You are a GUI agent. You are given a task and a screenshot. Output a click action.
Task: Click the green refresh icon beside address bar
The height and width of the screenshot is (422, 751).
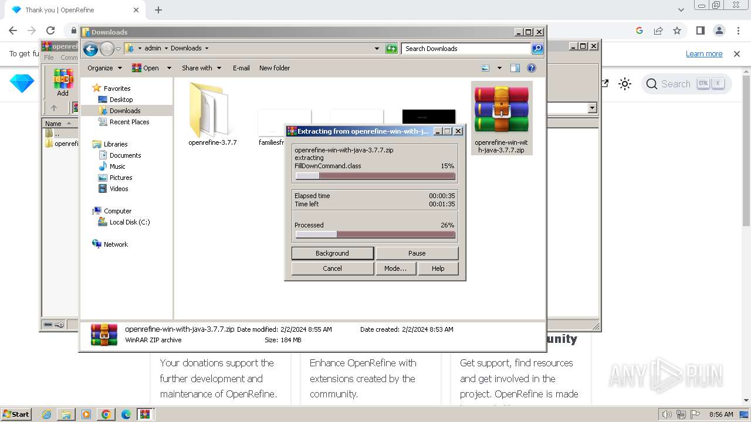click(391, 49)
